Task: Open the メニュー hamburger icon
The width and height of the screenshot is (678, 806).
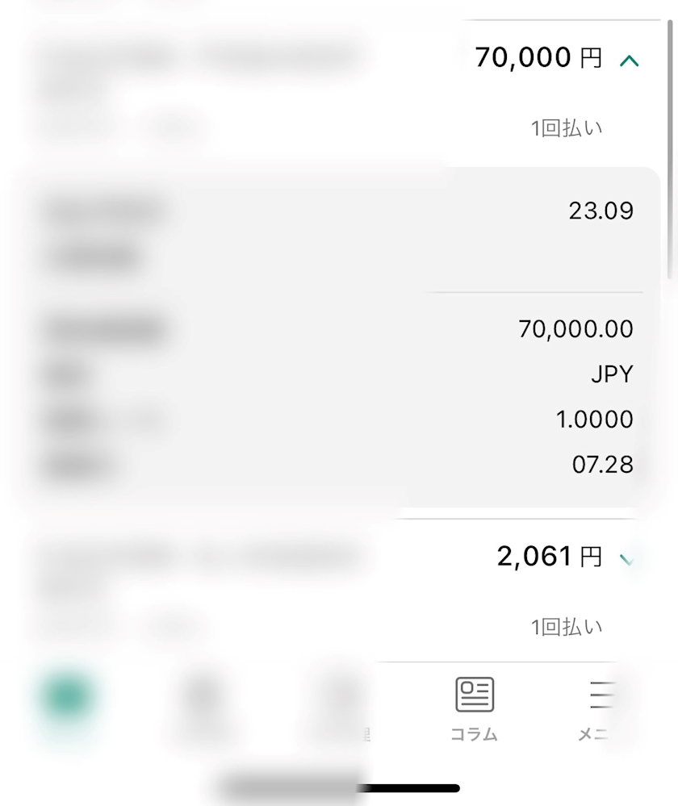Action: 601,695
